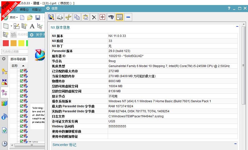Collapse the NX 版本信息 section

(237, 26)
